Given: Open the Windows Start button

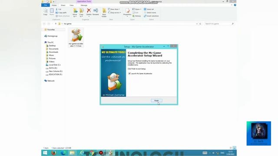Looking at the screenshot, I should [x=45, y=153].
